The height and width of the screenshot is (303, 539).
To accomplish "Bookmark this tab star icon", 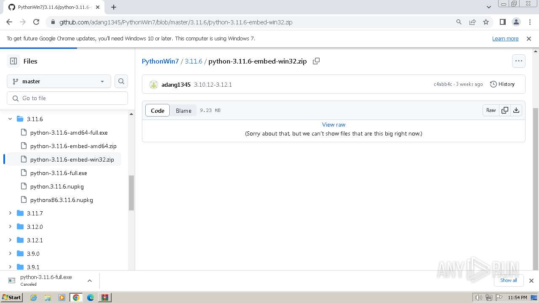I will (486, 22).
